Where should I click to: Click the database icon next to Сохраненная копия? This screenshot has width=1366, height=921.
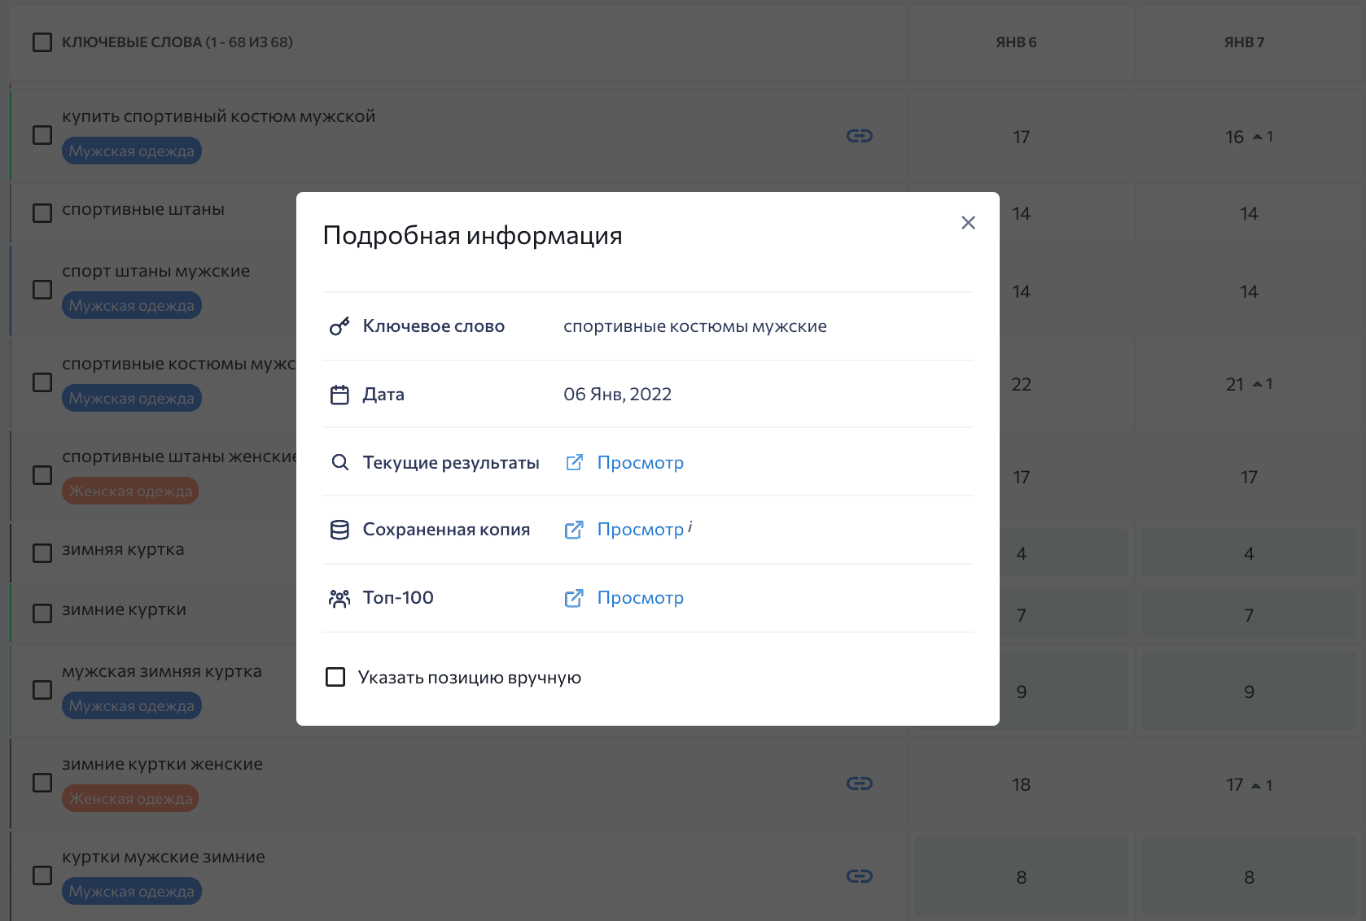coord(339,530)
